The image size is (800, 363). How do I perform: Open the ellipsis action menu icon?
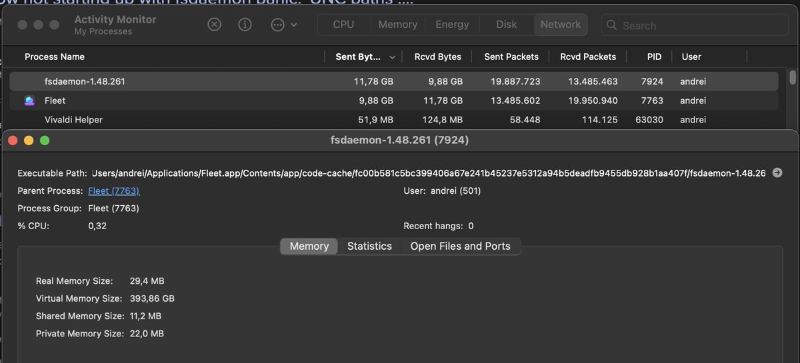tap(278, 25)
